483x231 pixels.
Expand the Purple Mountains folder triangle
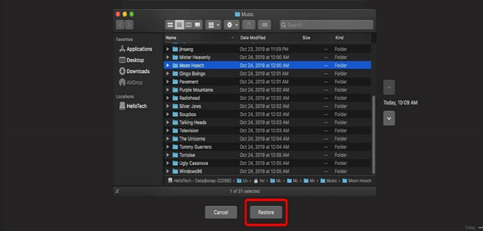click(168, 90)
